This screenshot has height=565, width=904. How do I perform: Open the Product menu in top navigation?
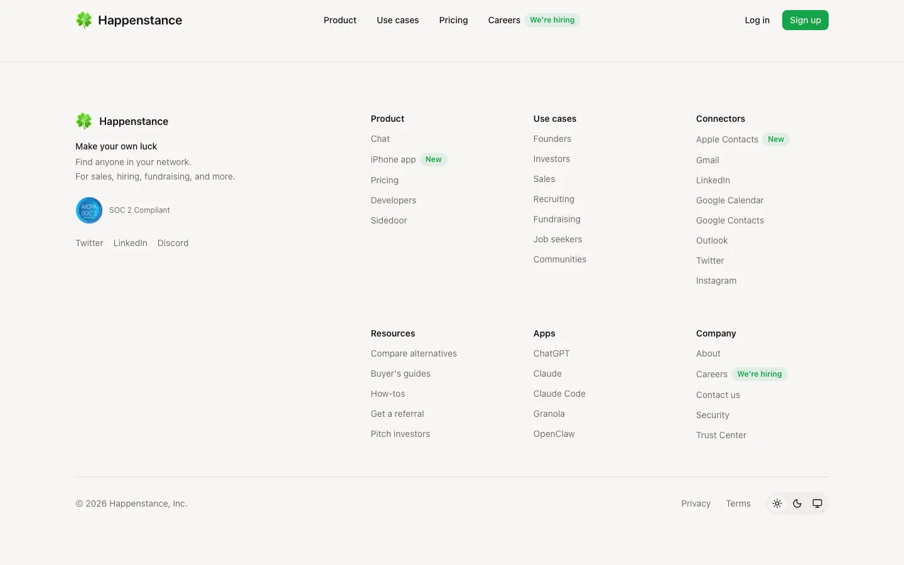pos(340,20)
